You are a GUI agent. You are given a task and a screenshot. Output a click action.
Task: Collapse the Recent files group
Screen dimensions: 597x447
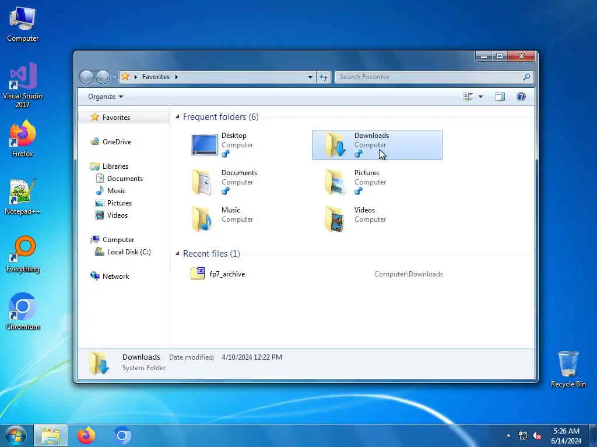[x=177, y=253]
